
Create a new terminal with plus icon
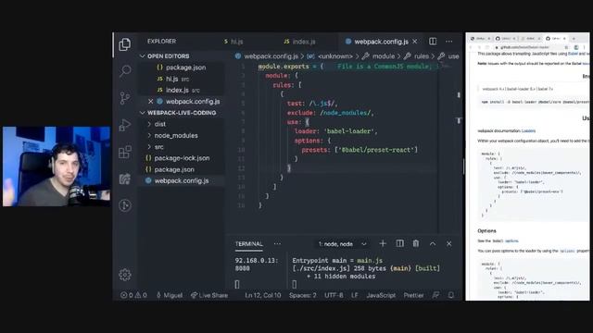point(383,243)
